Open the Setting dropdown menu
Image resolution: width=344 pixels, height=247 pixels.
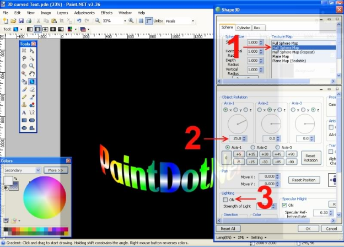[259, 238]
